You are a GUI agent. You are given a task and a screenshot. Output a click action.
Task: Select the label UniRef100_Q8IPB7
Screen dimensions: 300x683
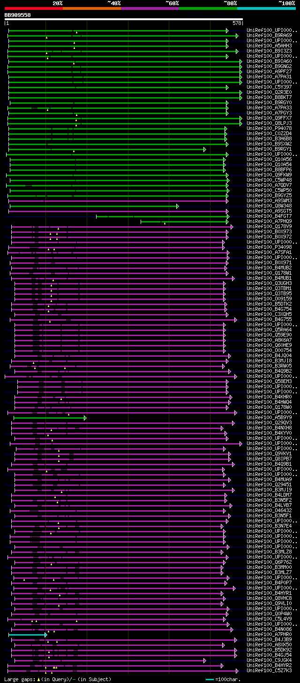pos(269,459)
